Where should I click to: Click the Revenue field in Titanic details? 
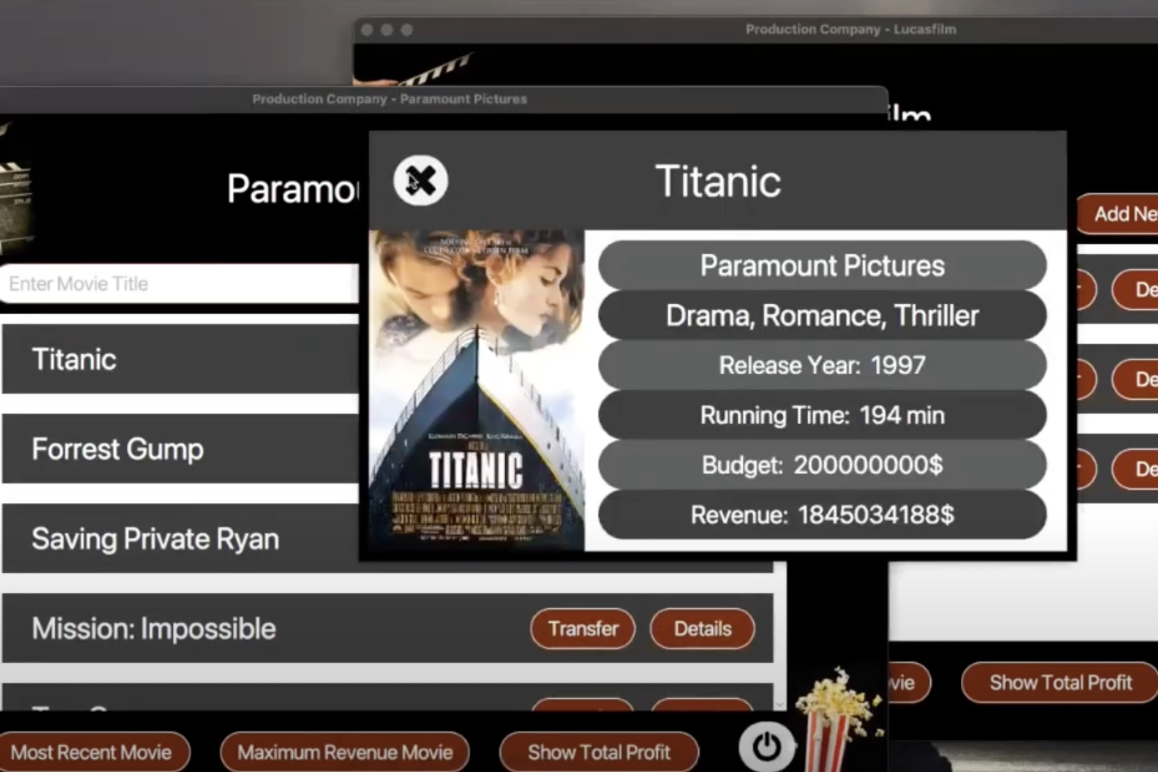pos(822,515)
